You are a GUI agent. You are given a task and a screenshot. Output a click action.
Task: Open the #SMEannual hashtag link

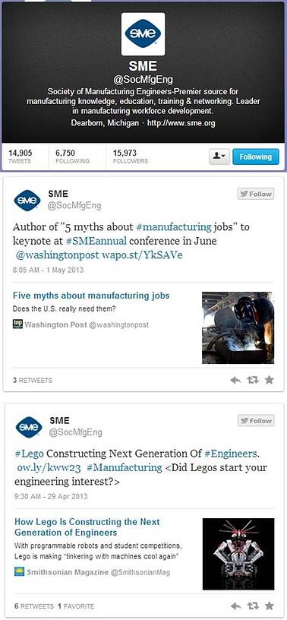coord(98,241)
